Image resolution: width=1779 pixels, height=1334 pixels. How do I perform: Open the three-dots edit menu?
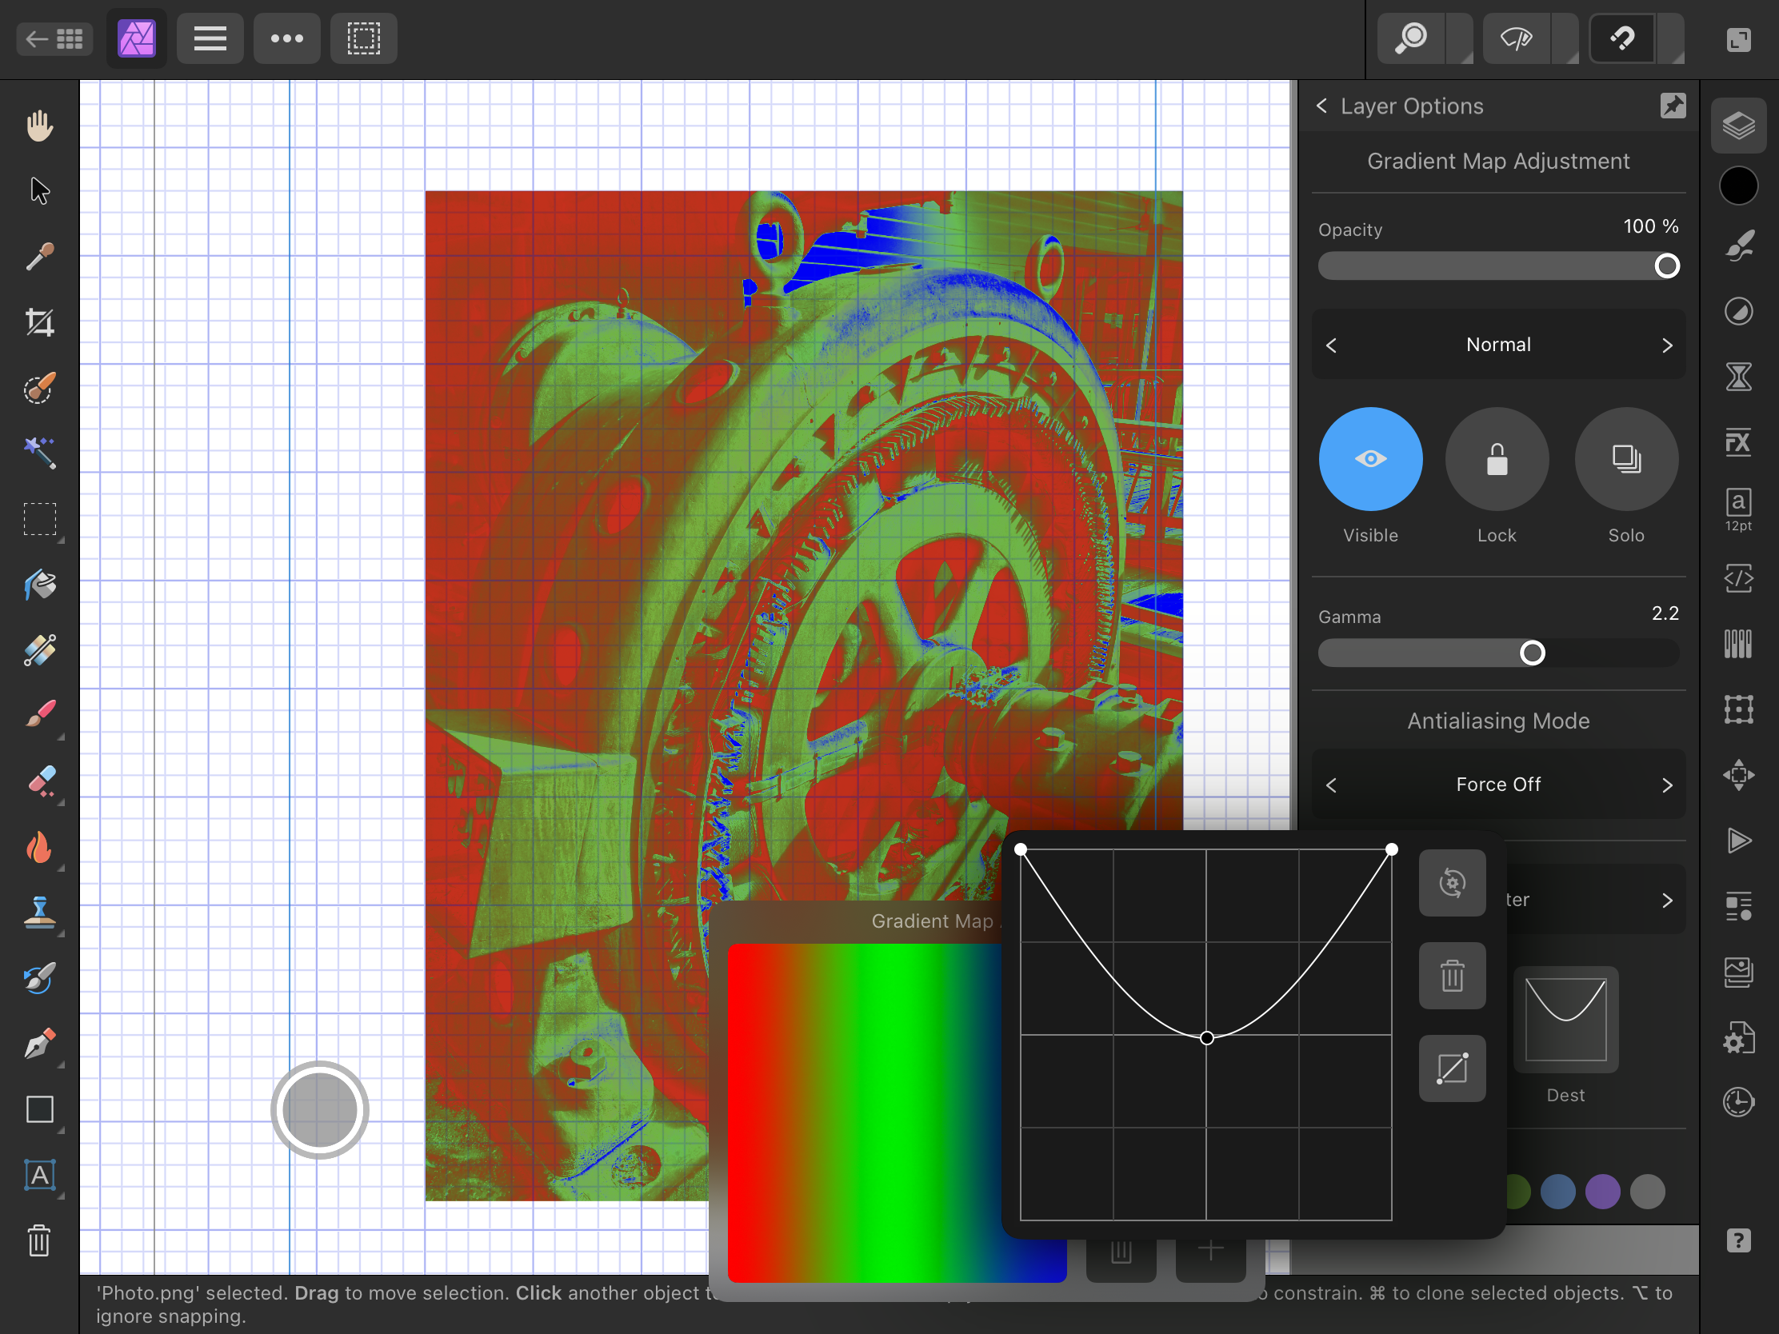pos(286,38)
